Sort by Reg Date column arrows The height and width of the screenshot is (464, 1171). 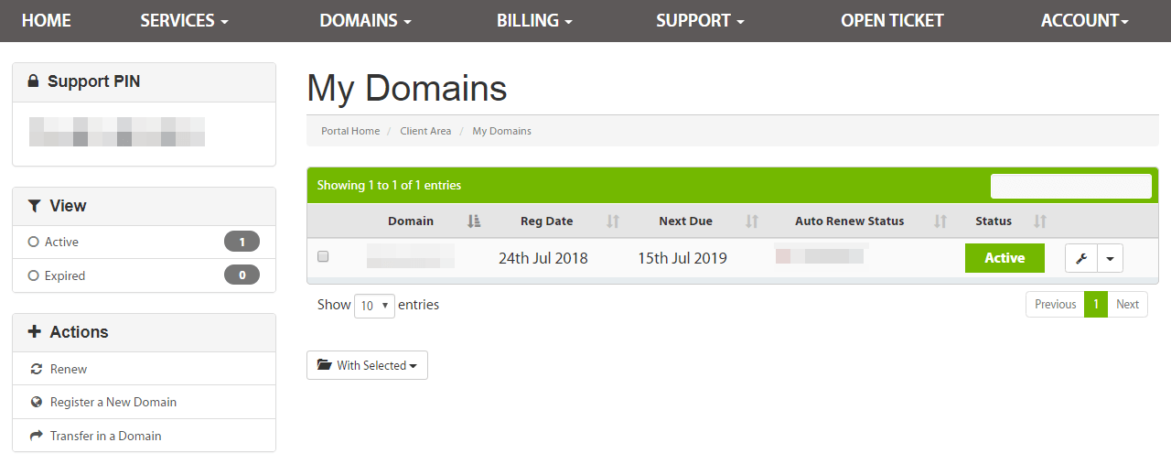coord(613,221)
